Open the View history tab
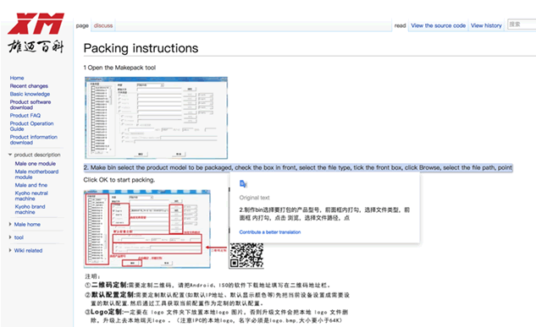This screenshot has width=536, height=327. coord(486,25)
